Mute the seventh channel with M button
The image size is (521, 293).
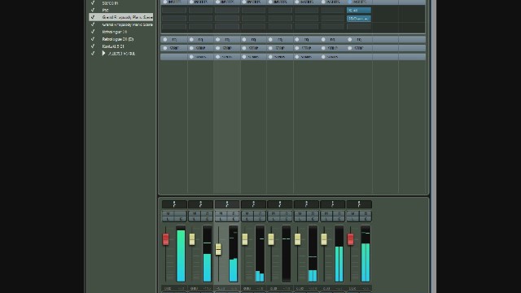[x=326, y=213]
